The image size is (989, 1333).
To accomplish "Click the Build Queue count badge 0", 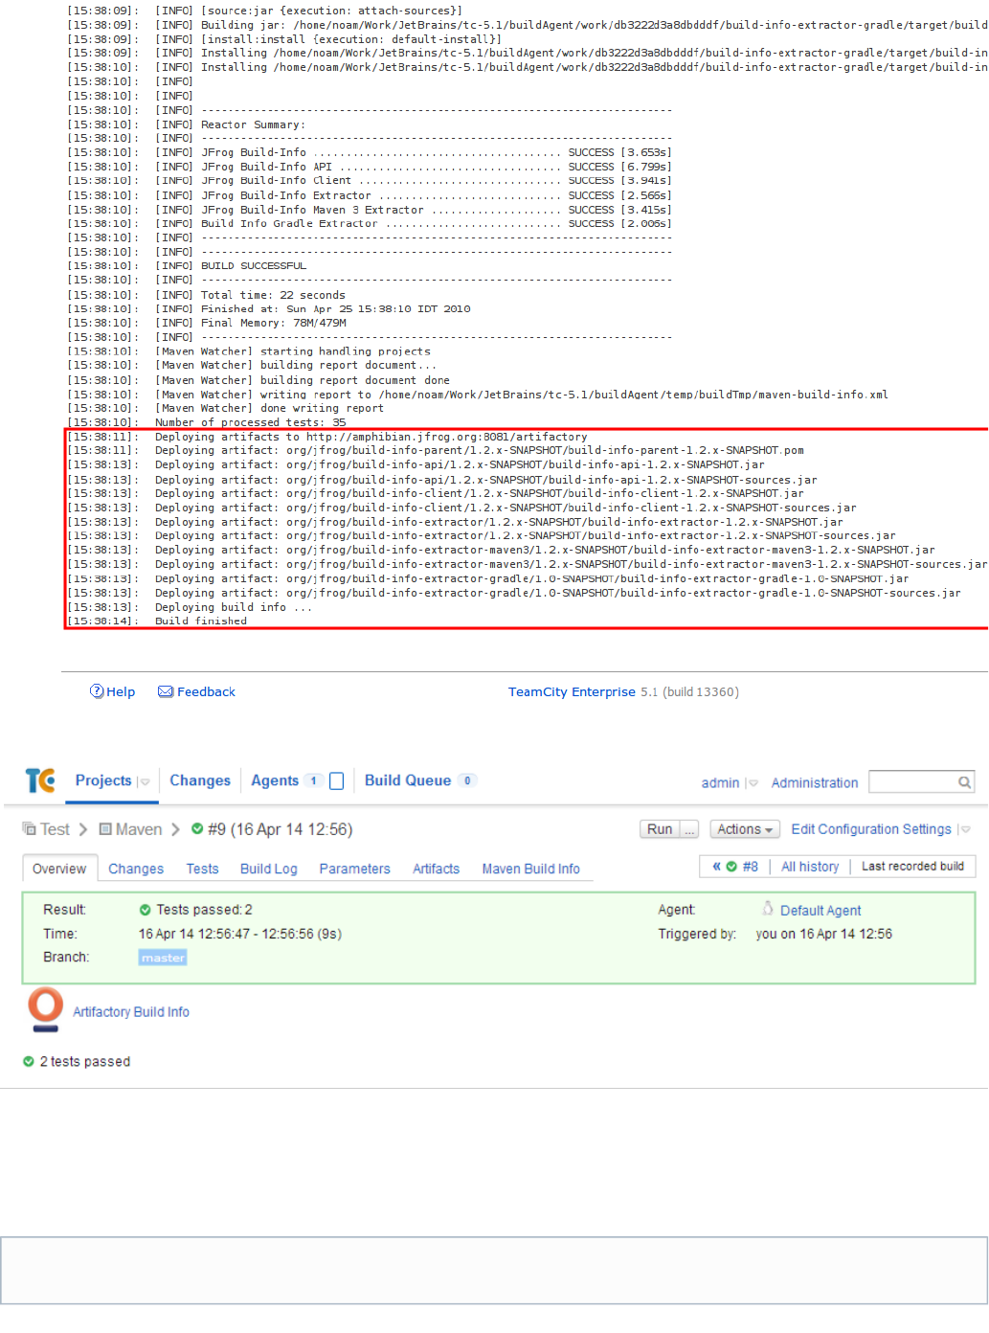I will pyautogui.click(x=467, y=780).
